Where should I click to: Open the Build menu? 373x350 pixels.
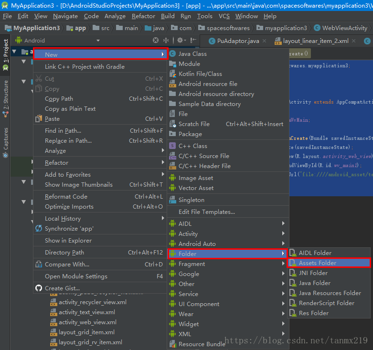168,16
